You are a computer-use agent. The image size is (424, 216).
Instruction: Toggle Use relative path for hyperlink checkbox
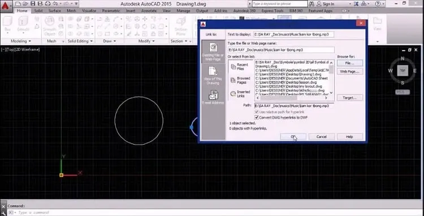pyautogui.click(x=257, y=112)
